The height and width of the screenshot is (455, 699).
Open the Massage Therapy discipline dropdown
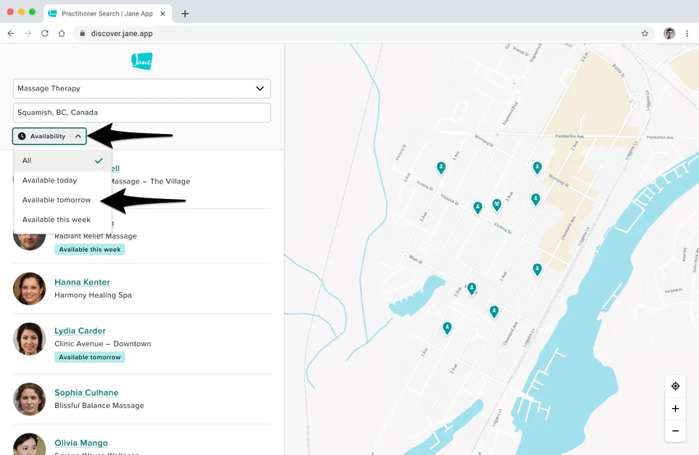click(x=141, y=88)
